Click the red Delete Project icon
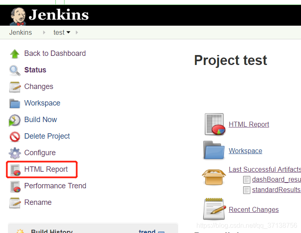 tap(14, 137)
